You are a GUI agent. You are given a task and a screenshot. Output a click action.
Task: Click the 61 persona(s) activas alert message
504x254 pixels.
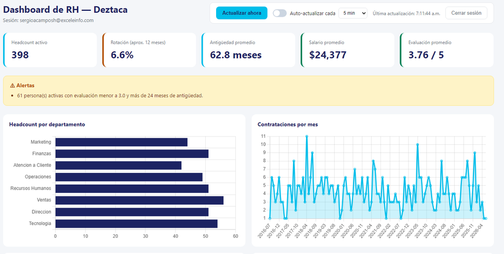(x=110, y=95)
